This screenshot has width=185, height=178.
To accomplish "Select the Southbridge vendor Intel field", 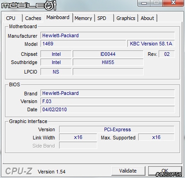I will tap(56, 62).
